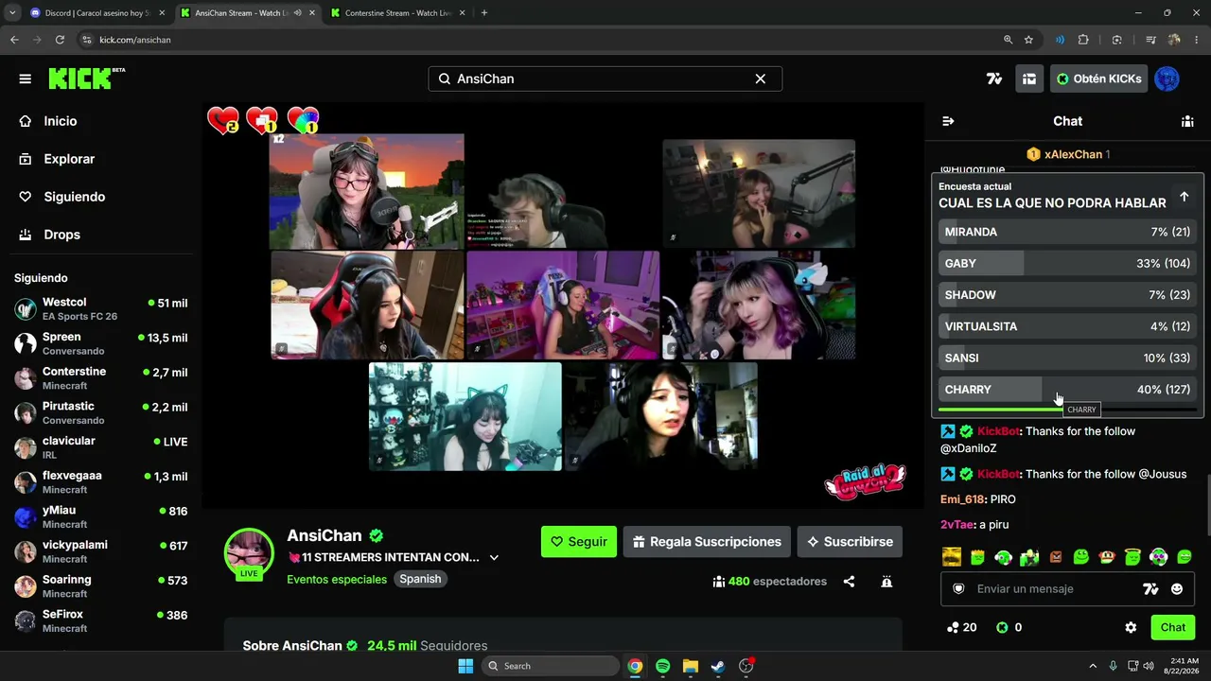
Task: Reload the kick.com page
Action: (x=60, y=40)
